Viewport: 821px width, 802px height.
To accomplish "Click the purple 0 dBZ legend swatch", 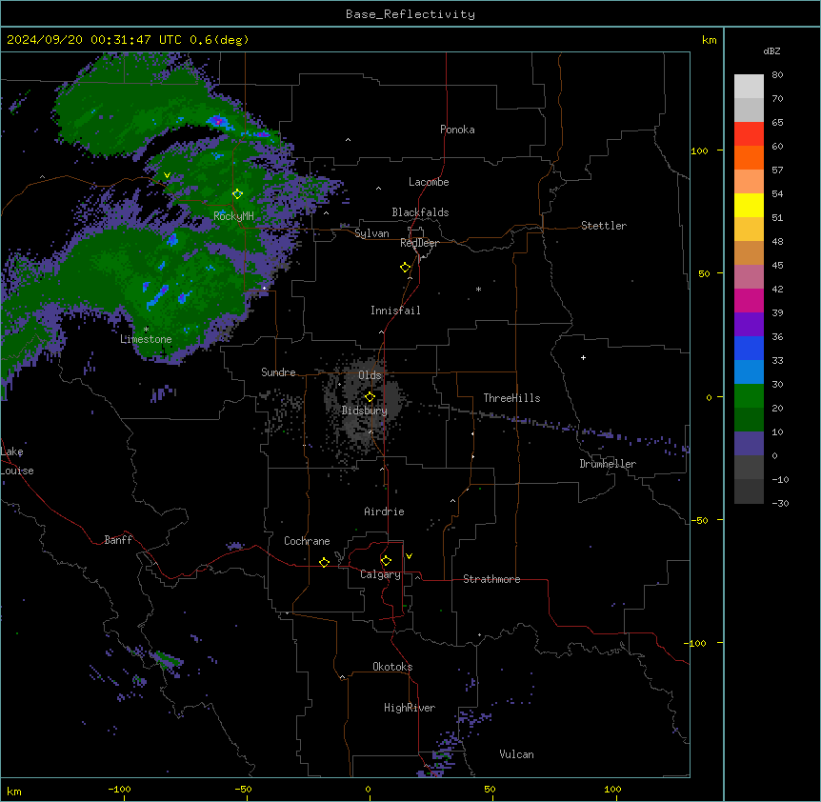I will 749,444.
